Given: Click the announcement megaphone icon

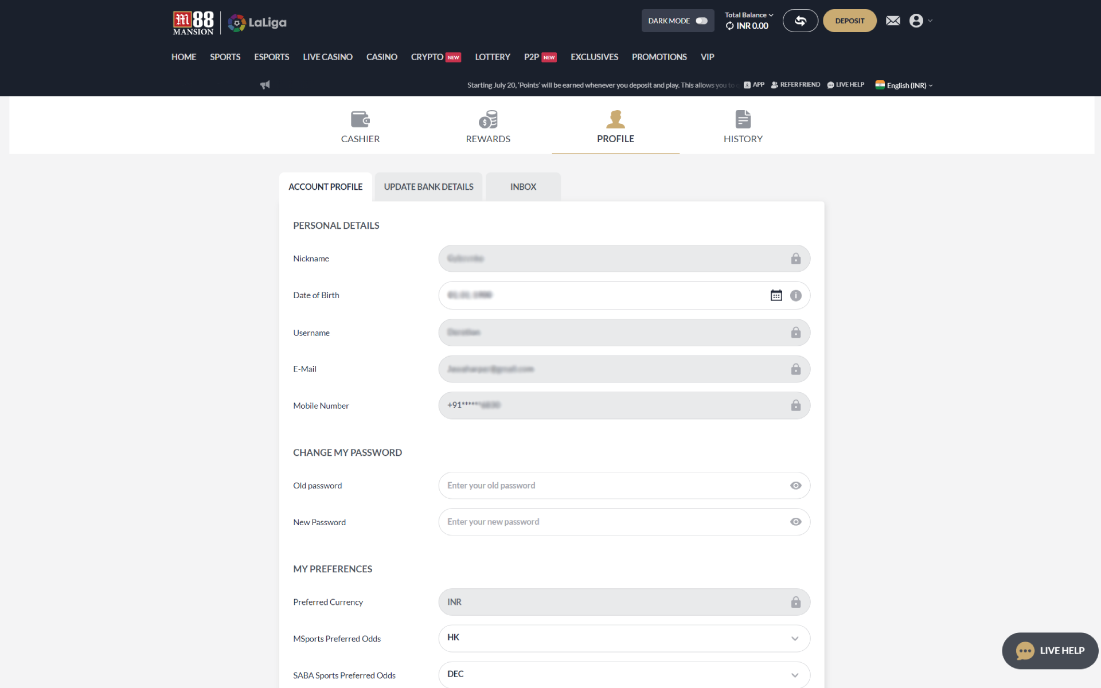Looking at the screenshot, I should tap(265, 85).
